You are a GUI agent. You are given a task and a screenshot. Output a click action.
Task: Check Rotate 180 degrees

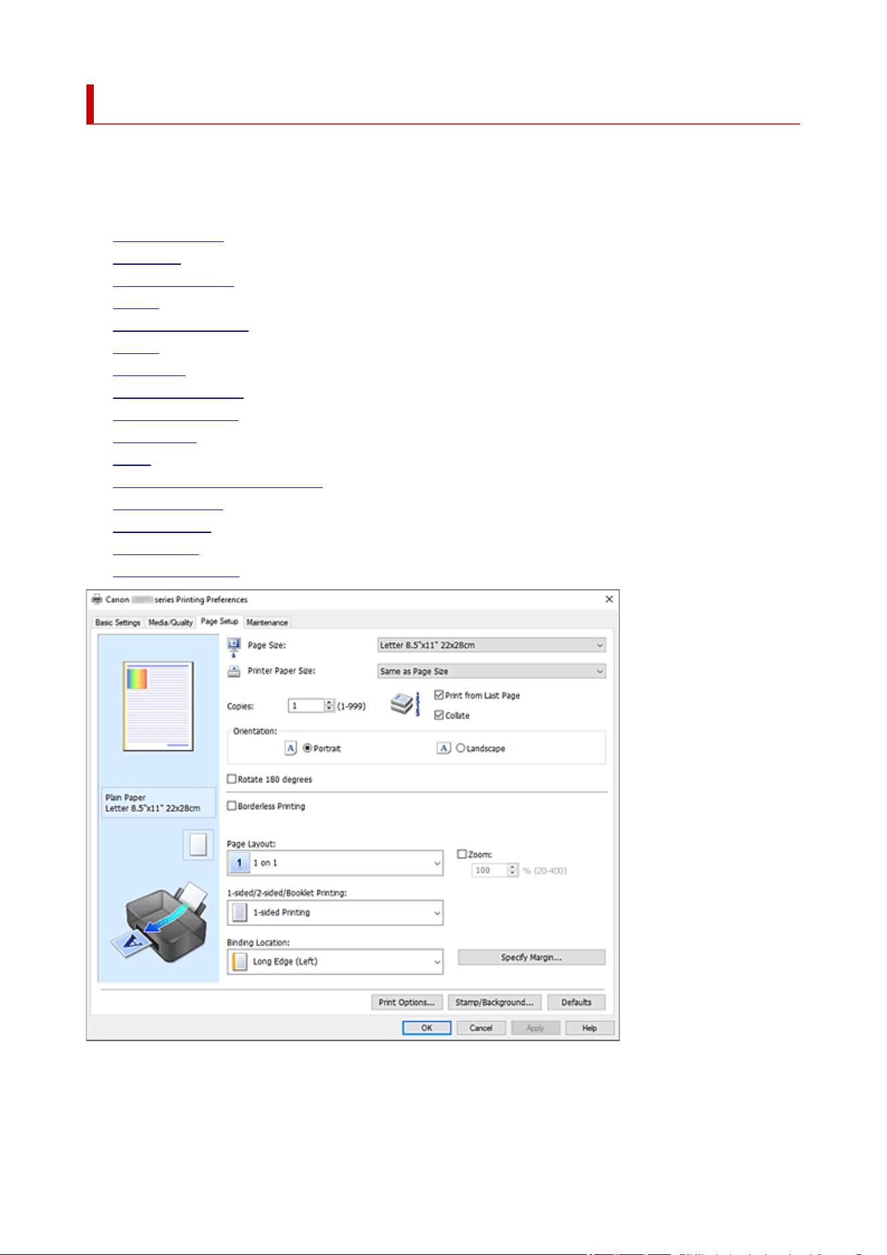coord(232,779)
